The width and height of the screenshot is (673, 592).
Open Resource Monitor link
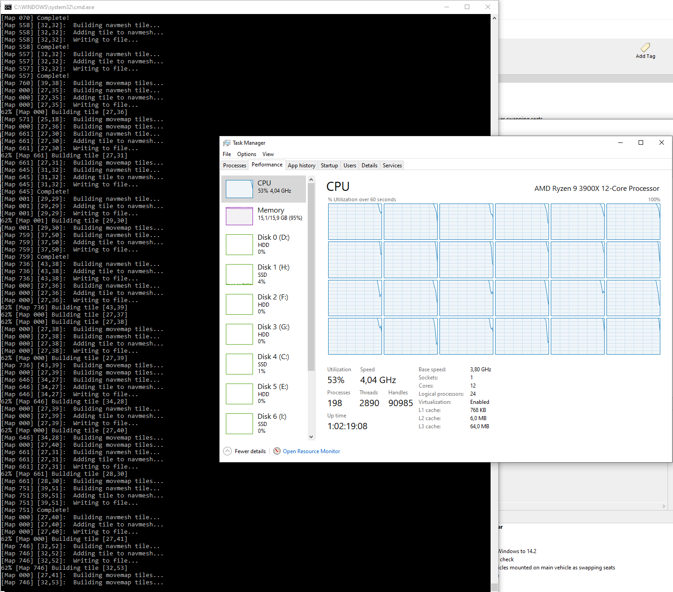click(311, 451)
